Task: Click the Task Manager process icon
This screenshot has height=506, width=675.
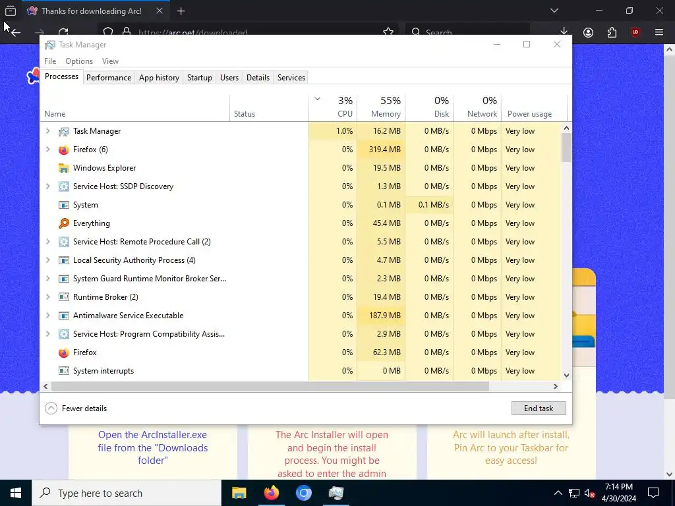Action: (x=64, y=131)
